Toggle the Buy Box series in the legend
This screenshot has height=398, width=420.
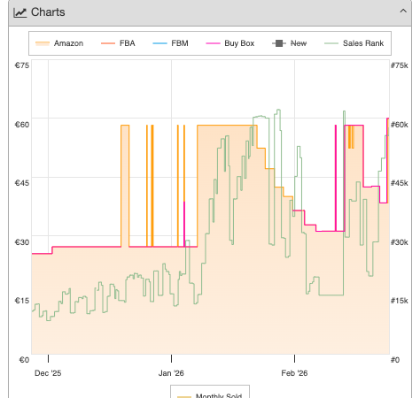230,43
